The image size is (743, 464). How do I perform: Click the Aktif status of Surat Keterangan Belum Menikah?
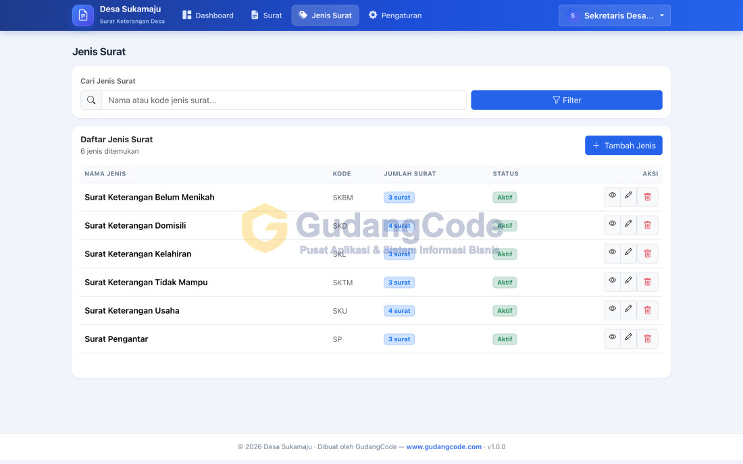click(505, 197)
